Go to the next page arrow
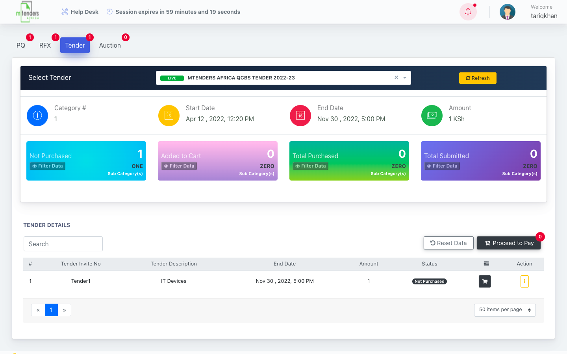The height and width of the screenshot is (354, 567). coord(65,310)
